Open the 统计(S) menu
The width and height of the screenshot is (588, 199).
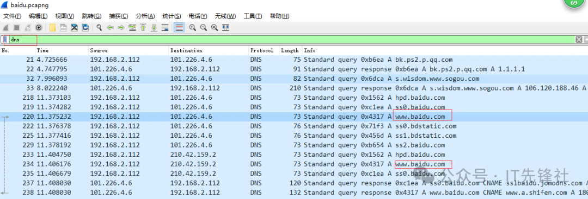(x=171, y=16)
